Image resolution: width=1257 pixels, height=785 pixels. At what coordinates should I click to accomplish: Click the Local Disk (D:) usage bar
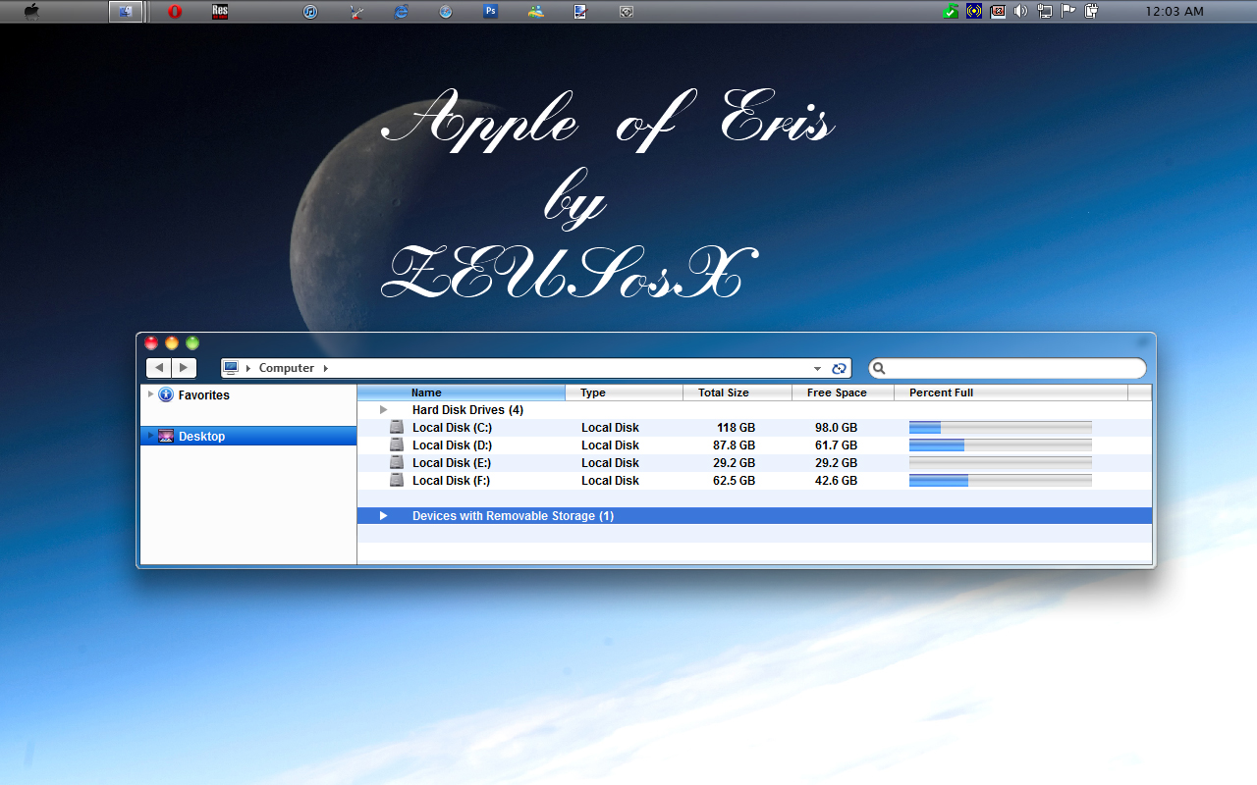(x=1000, y=445)
